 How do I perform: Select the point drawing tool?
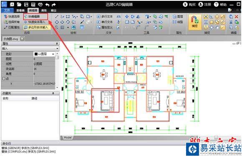coord(68,27)
